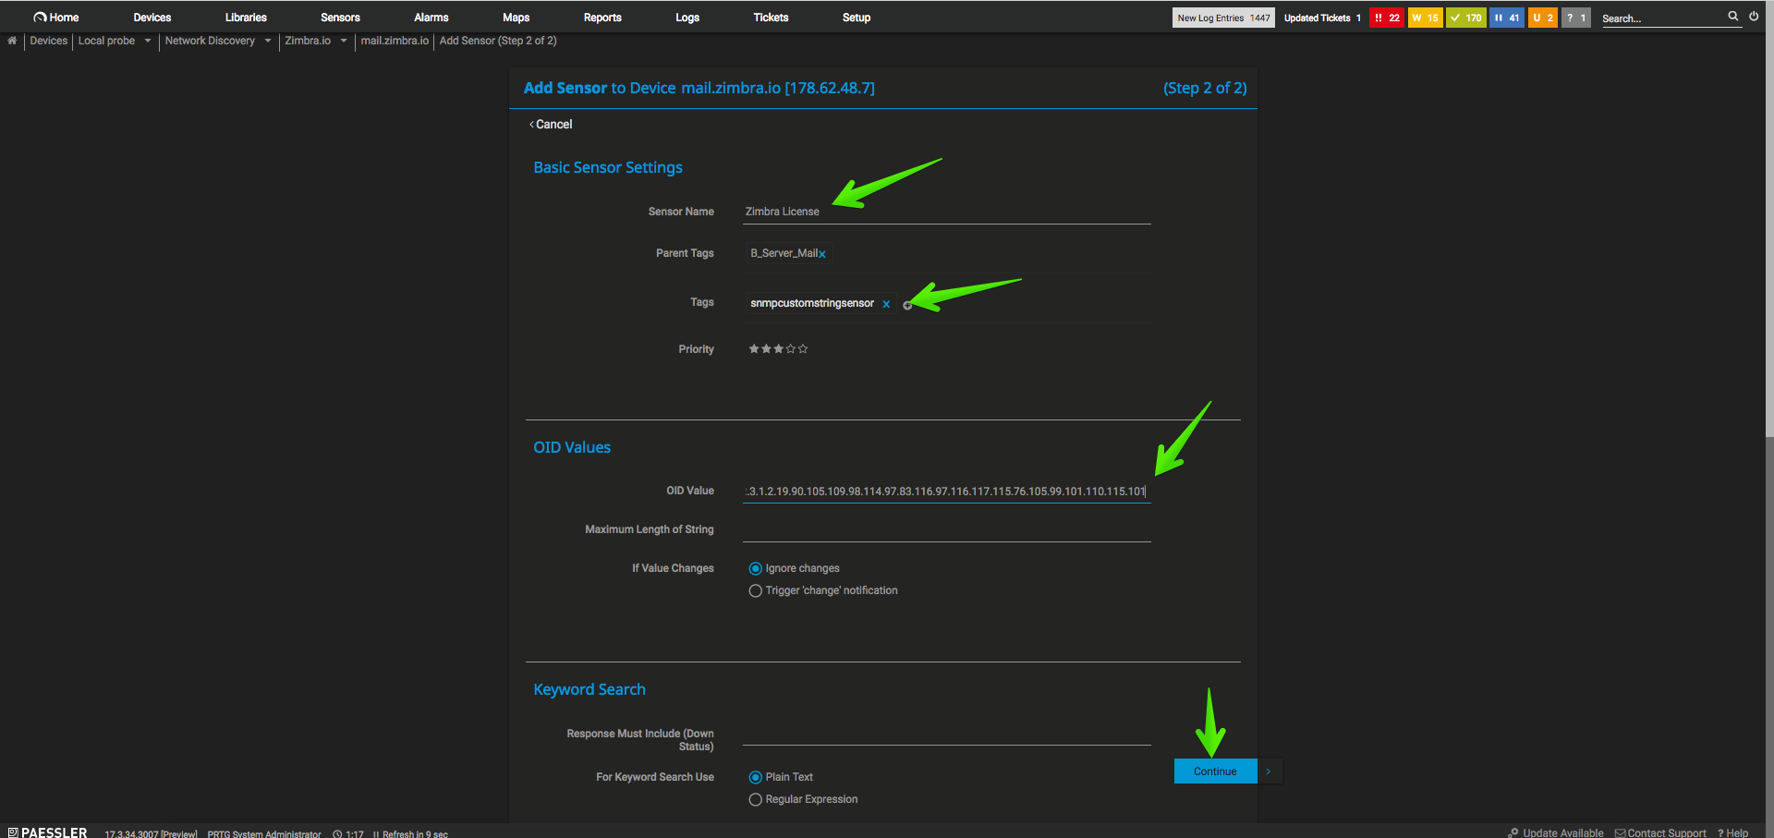Cancel adding the sensor
Viewport: 1774px width, 838px height.
click(551, 125)
